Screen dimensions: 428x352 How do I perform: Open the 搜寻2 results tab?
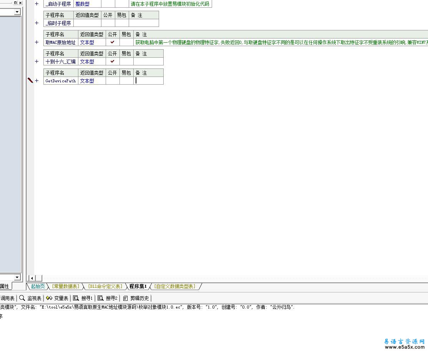(x=108, y=298)
